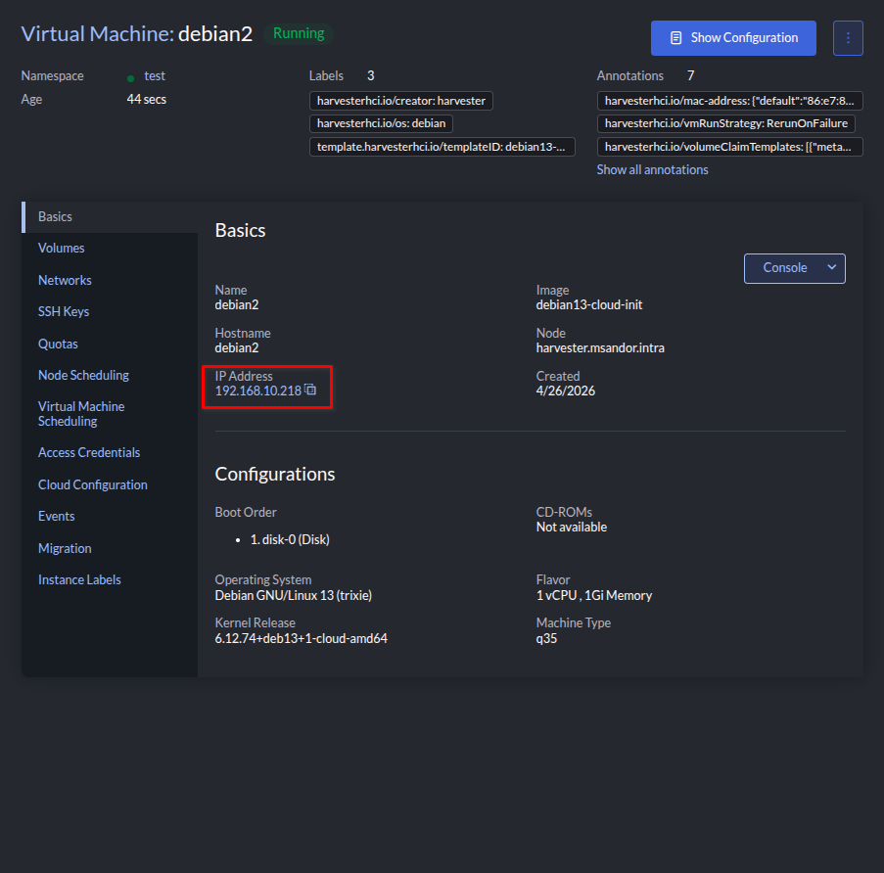
Task: Open the SSH Keys tab
Action: pyautogui.click(x=64, y=312)
